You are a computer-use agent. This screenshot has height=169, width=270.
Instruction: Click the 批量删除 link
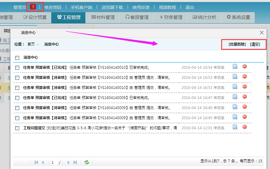click(x=237, y=44)
